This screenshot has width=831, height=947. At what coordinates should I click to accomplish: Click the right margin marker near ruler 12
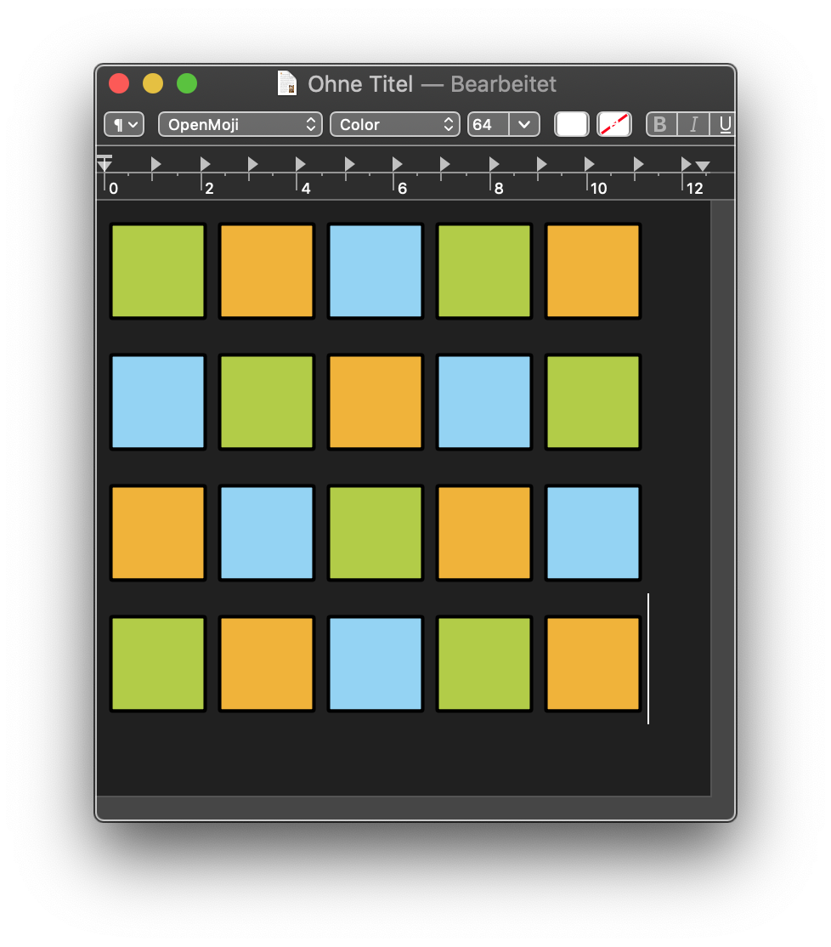tap(703, 166)
